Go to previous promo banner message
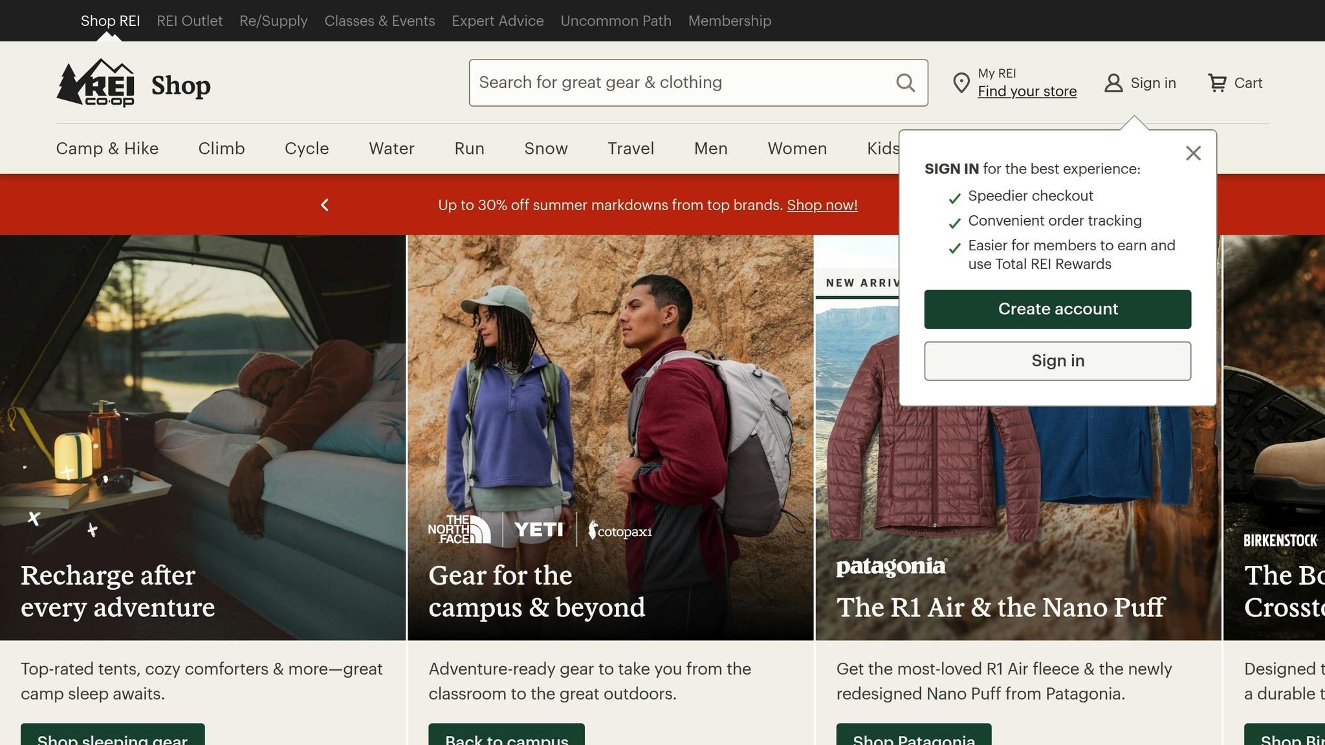Image resolution: width=1325 pixels, height=745 pixels. tap(325, 205)
